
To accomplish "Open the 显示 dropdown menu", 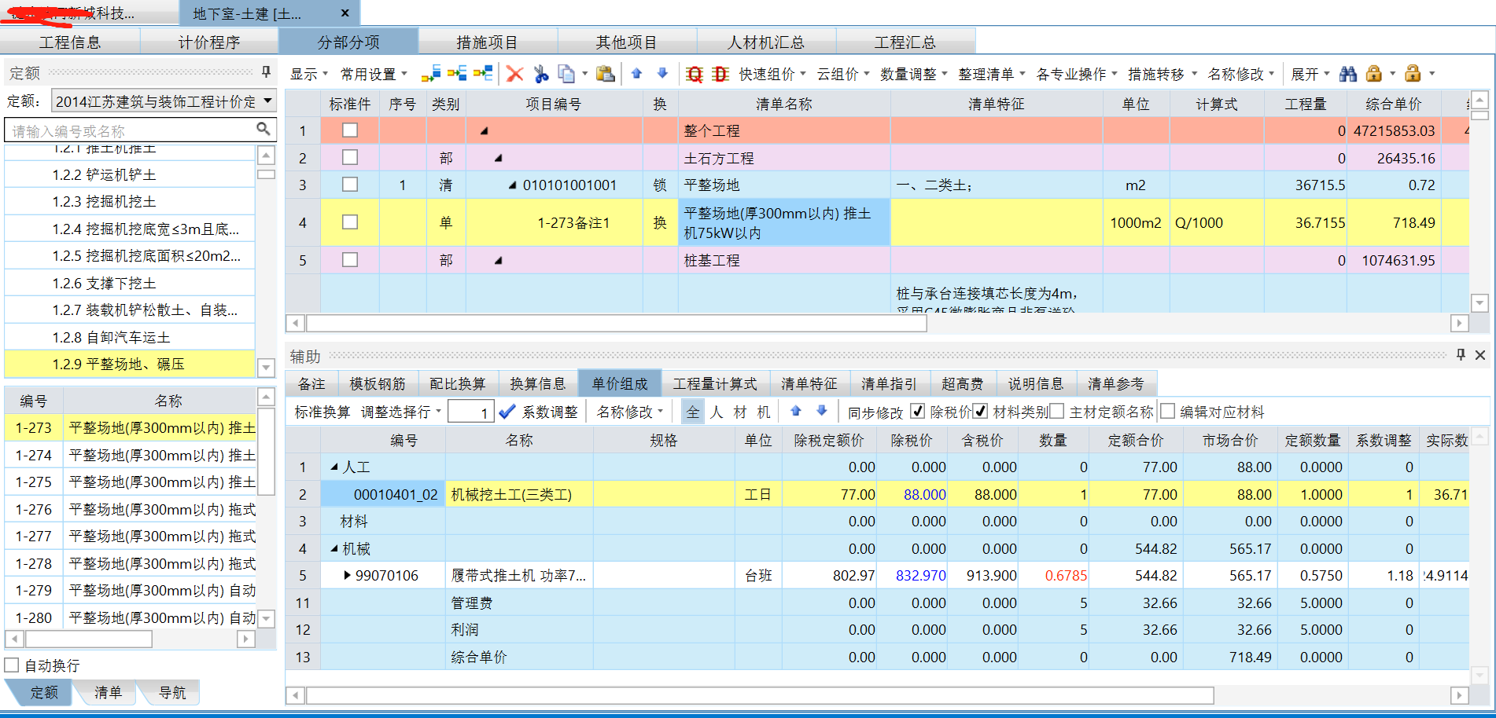I will tap(309, 74).
